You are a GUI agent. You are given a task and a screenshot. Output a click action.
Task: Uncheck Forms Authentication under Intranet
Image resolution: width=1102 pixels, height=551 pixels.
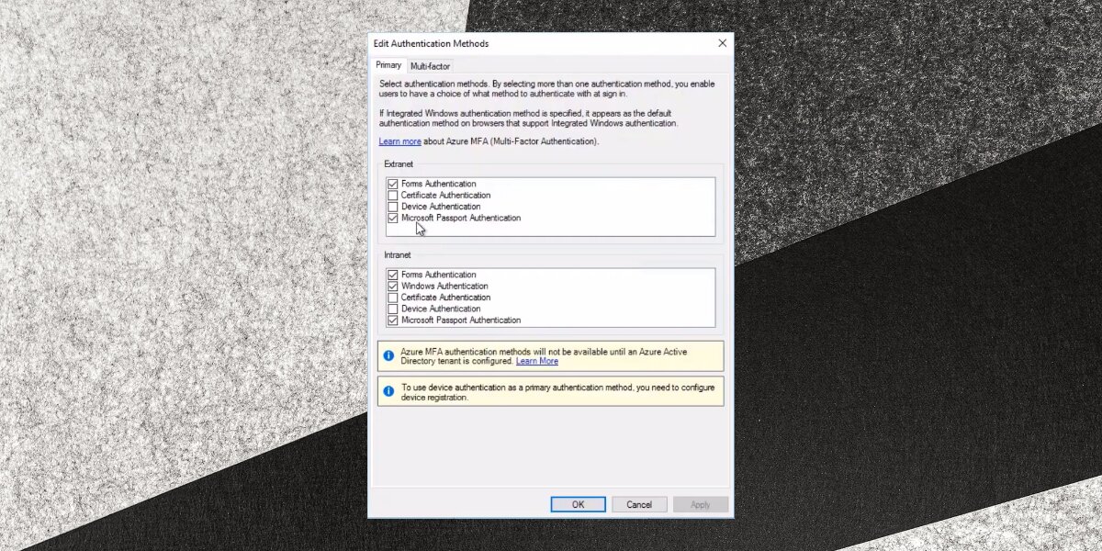[x=393, y=275]
